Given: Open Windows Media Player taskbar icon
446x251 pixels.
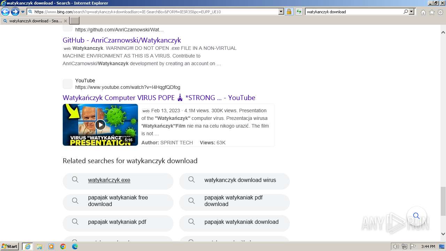Looking at the screenshot, I should click(x=51, y=246).
